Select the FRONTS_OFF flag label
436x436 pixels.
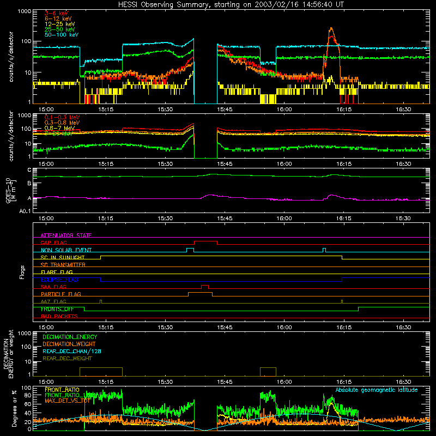pos(57,309)
